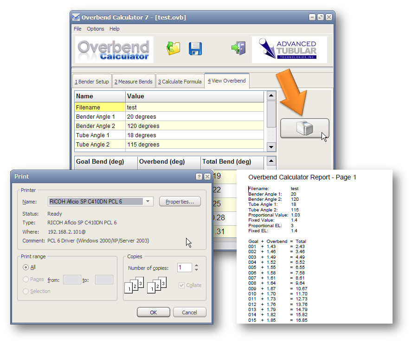Open the printer Name dropdown
The width and height of the screenshot is (412, 344).
point(148,201)
